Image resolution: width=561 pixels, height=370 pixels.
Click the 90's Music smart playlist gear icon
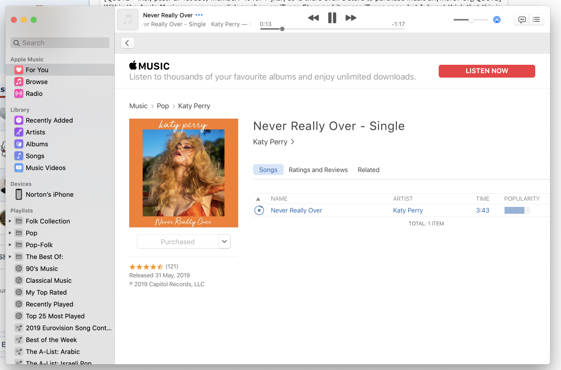click(19, 268)
